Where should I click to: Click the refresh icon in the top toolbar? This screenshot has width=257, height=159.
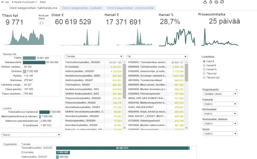click(222, 2)
